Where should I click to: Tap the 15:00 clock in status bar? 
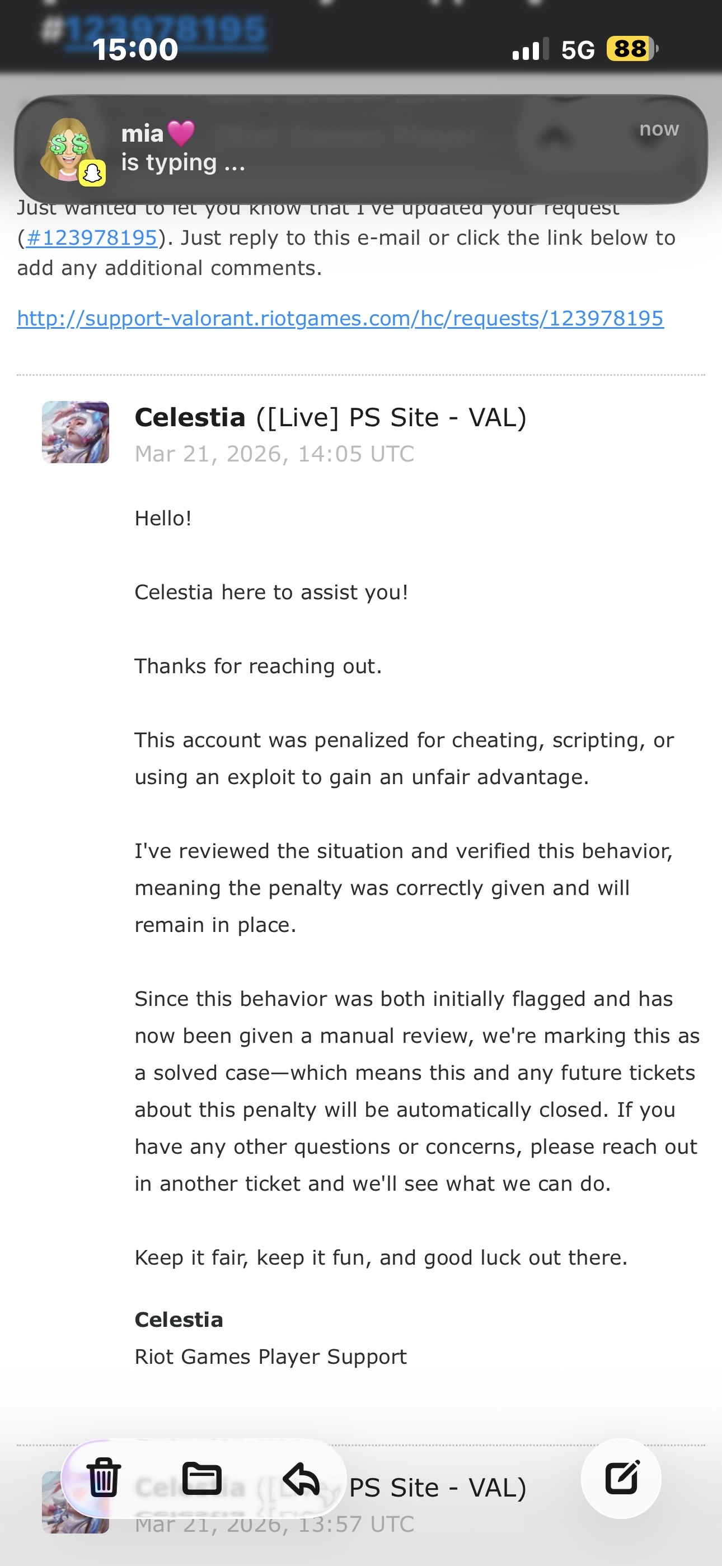point(135,49)
